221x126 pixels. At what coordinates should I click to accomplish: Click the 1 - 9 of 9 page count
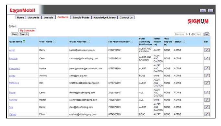tap(190, 34)
